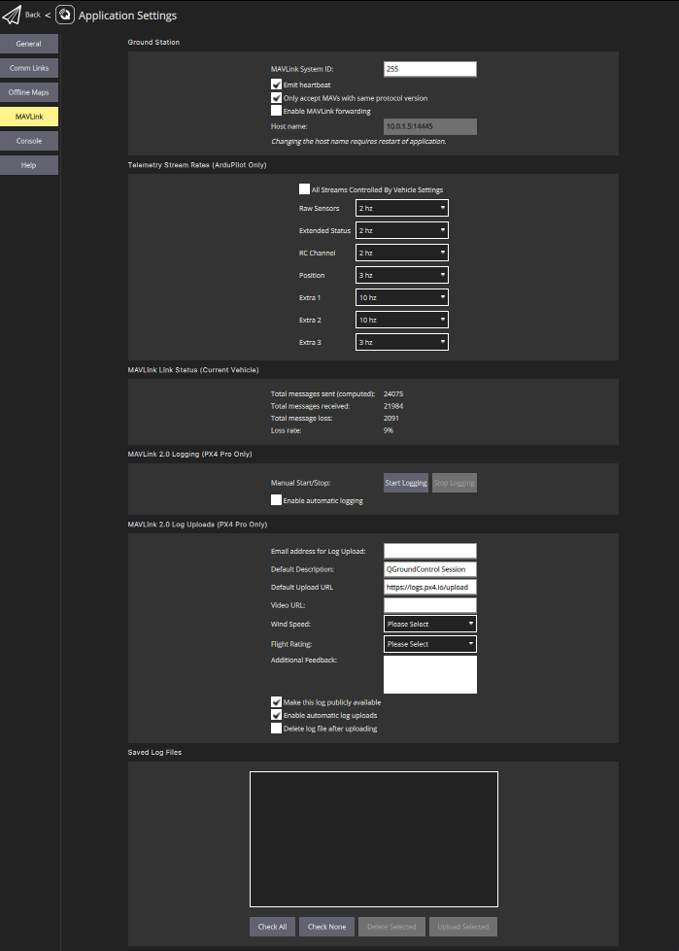The width and height of the screenshot is (679, 951).
Task: Enable MAVLink forwarding checkbox
Action: 276,111
